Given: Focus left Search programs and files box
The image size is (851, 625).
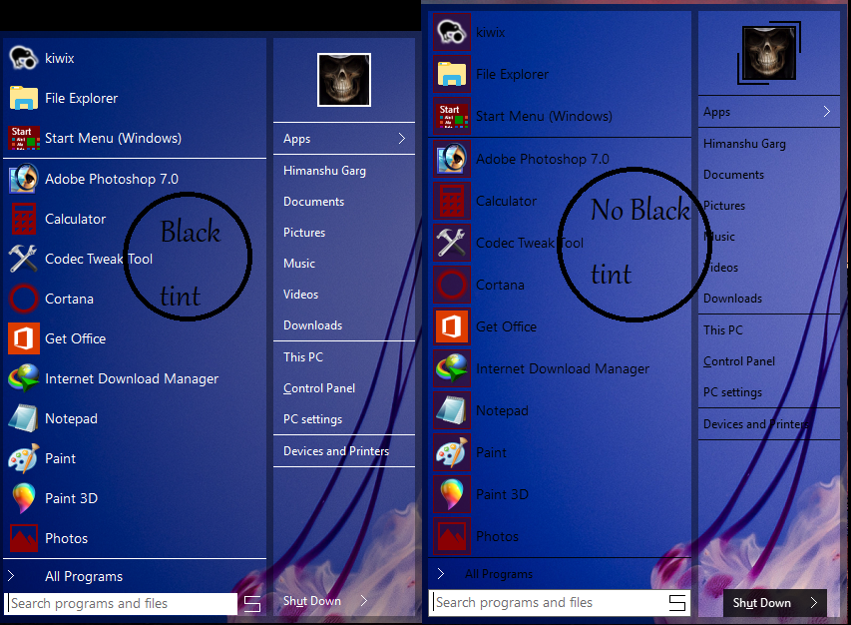Looking at the screenshot, I should pyautogui.click(x=123, y=603).
